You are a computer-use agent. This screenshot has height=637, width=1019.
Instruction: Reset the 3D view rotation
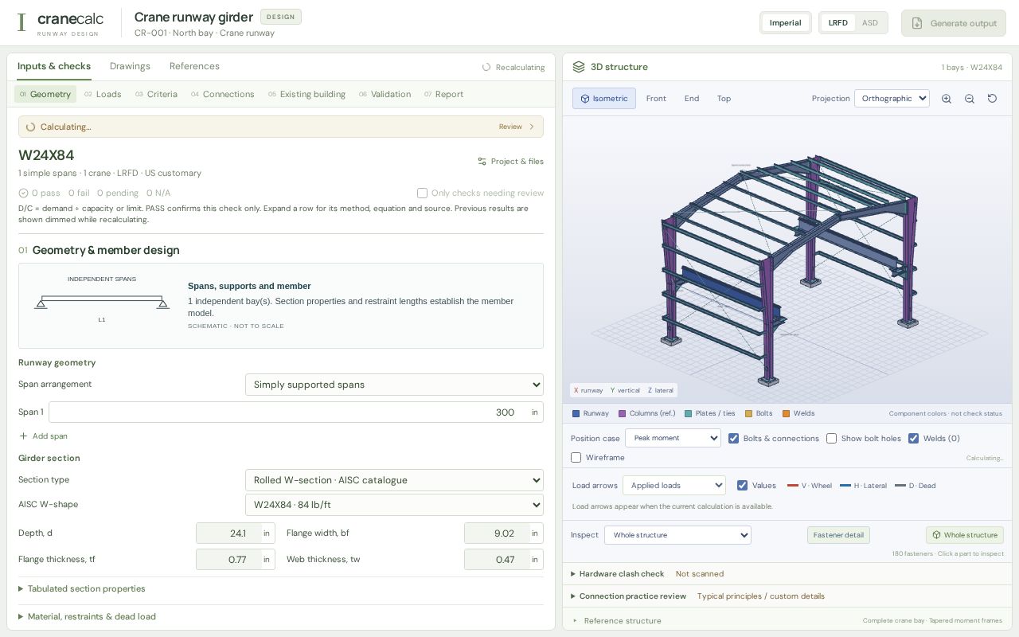[x=992, y=99]
